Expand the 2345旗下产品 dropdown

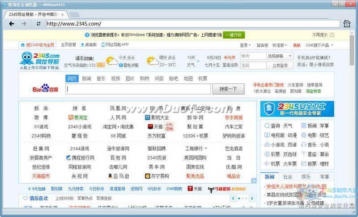point(320,45)
